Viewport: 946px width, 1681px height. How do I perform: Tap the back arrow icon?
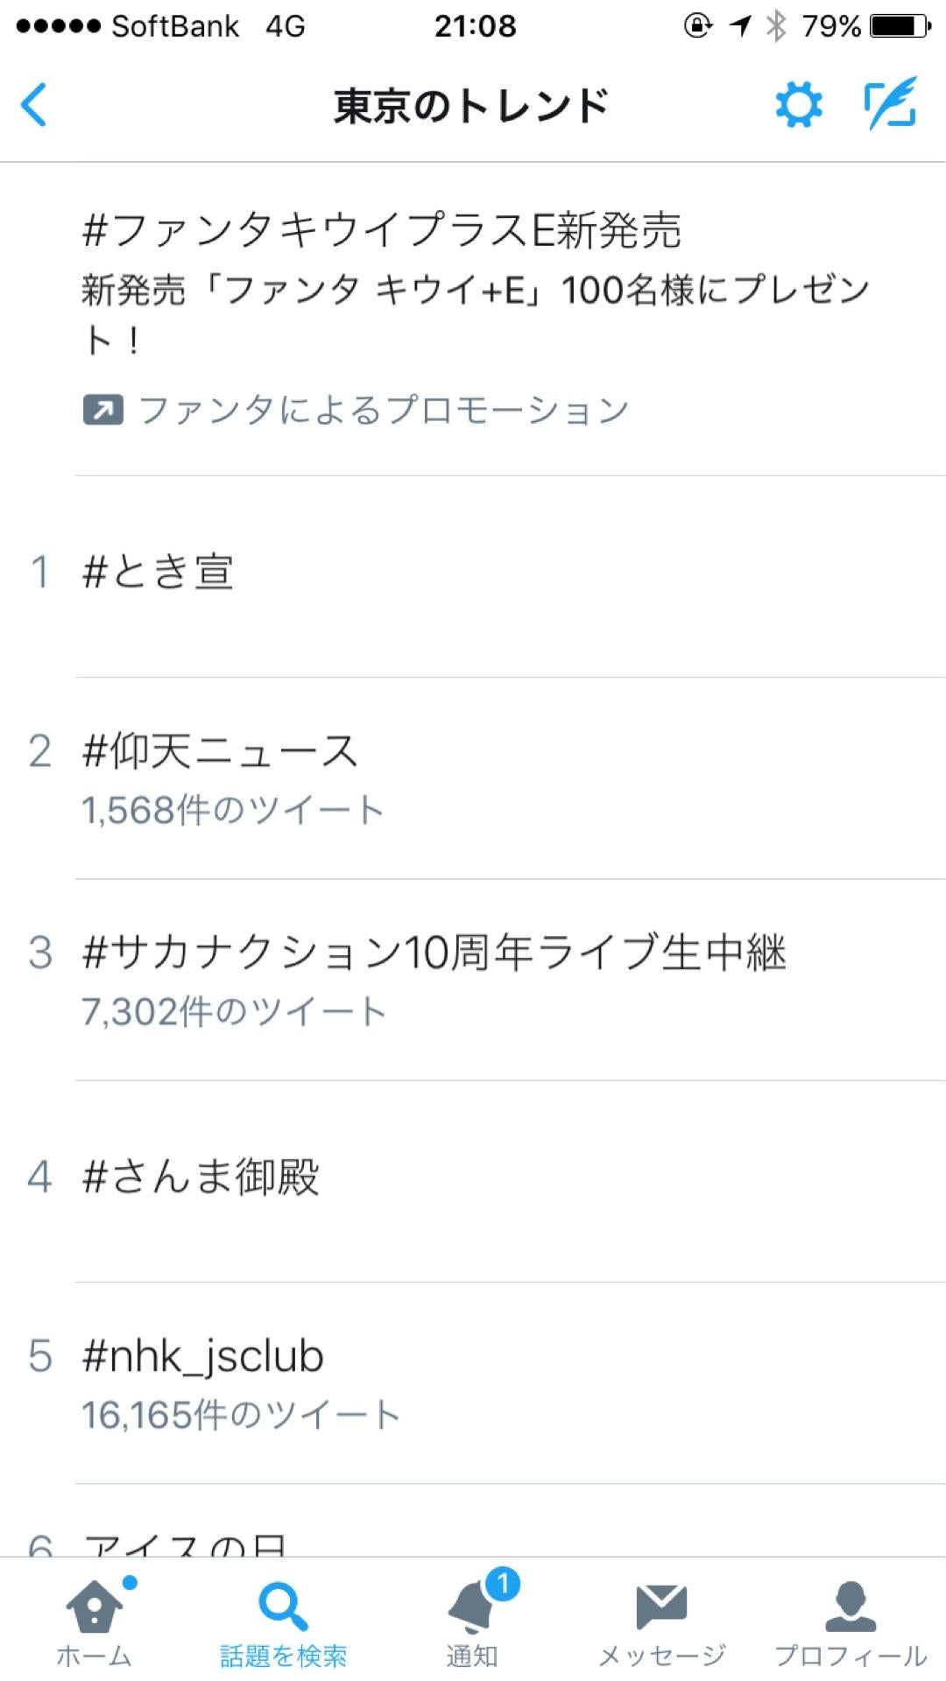33,106
